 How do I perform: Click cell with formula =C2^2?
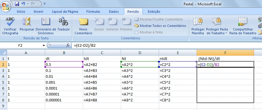pyautogui.click(x=178, y=64)
